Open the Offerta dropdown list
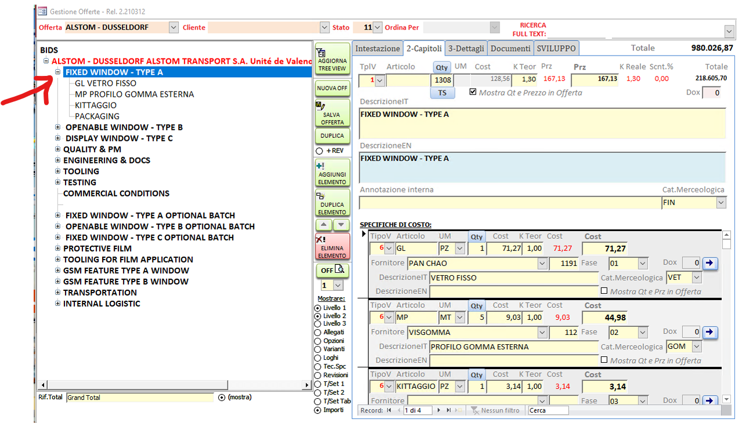The image size is (742, 423). coord(173,27)
